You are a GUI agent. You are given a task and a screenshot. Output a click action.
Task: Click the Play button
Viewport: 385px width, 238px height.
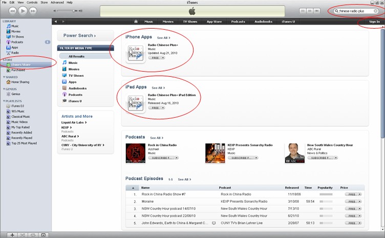click(x=23, y=11)
